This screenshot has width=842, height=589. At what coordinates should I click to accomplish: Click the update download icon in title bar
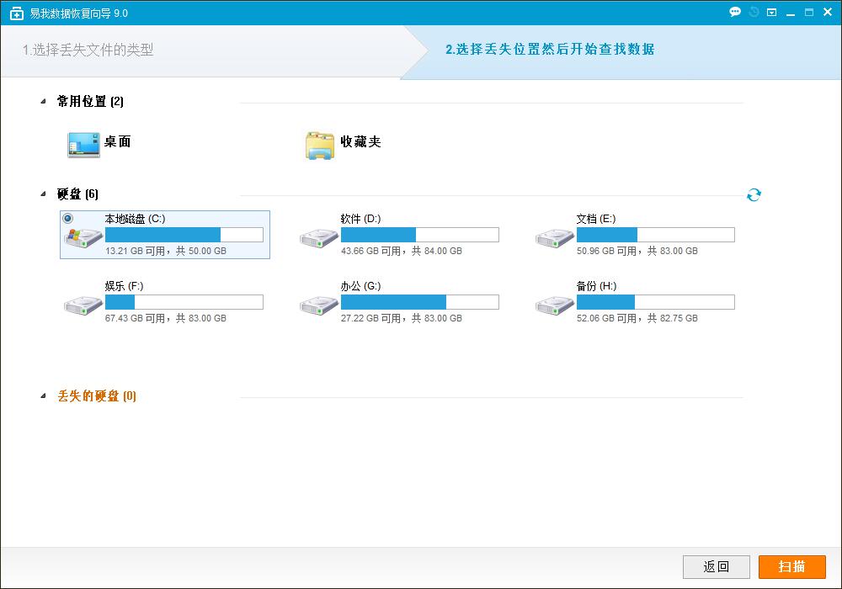coord(771,12)
